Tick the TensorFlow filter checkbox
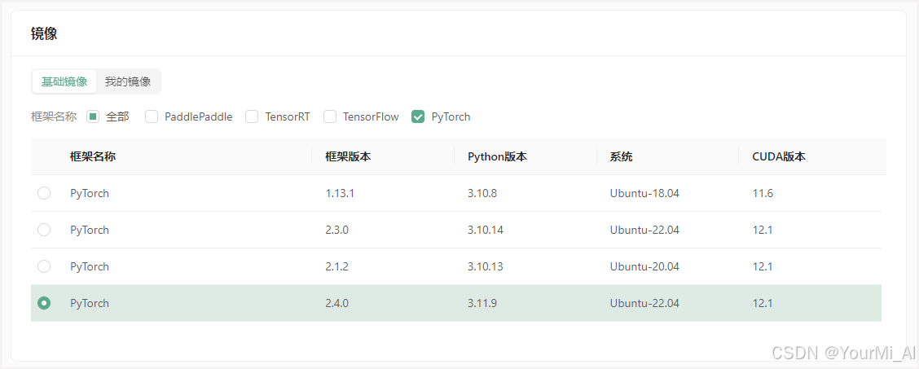Viewport: 919px width, 369px height. click(x=330, y=116)
